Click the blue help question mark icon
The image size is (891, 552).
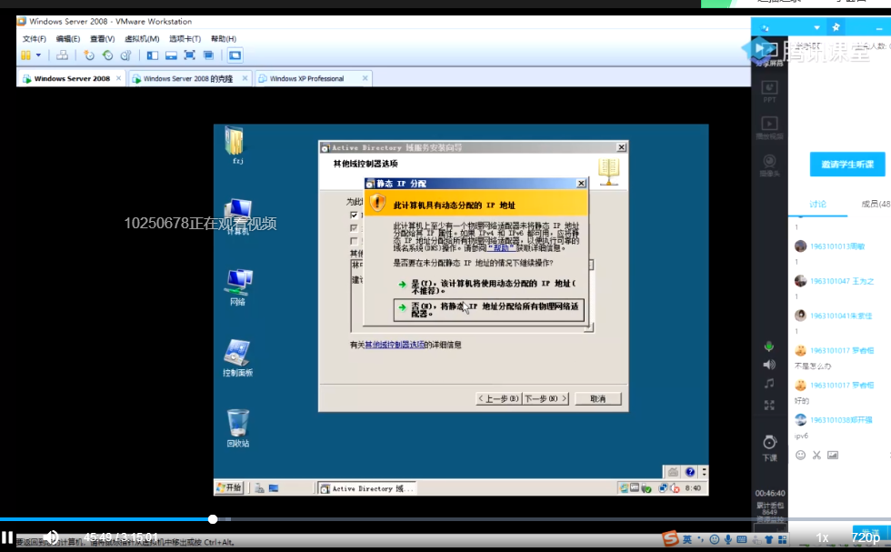pyautogui.click(x=690, y=472)
